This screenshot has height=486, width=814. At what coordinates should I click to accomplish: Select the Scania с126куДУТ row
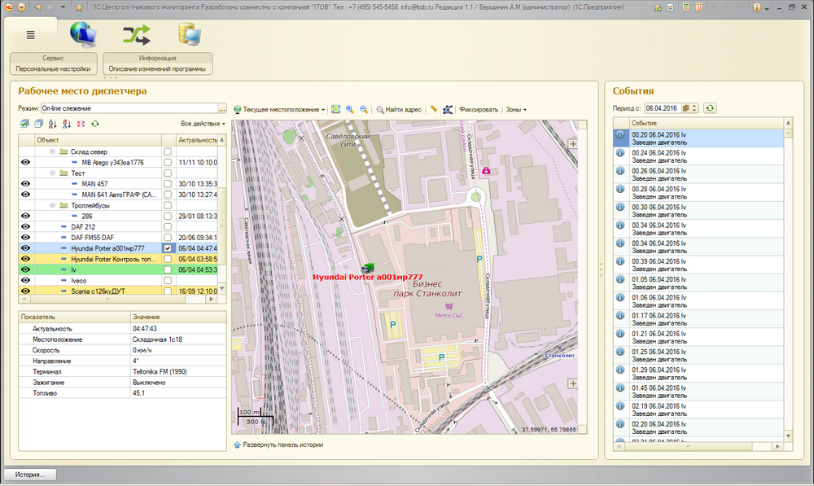118,291
